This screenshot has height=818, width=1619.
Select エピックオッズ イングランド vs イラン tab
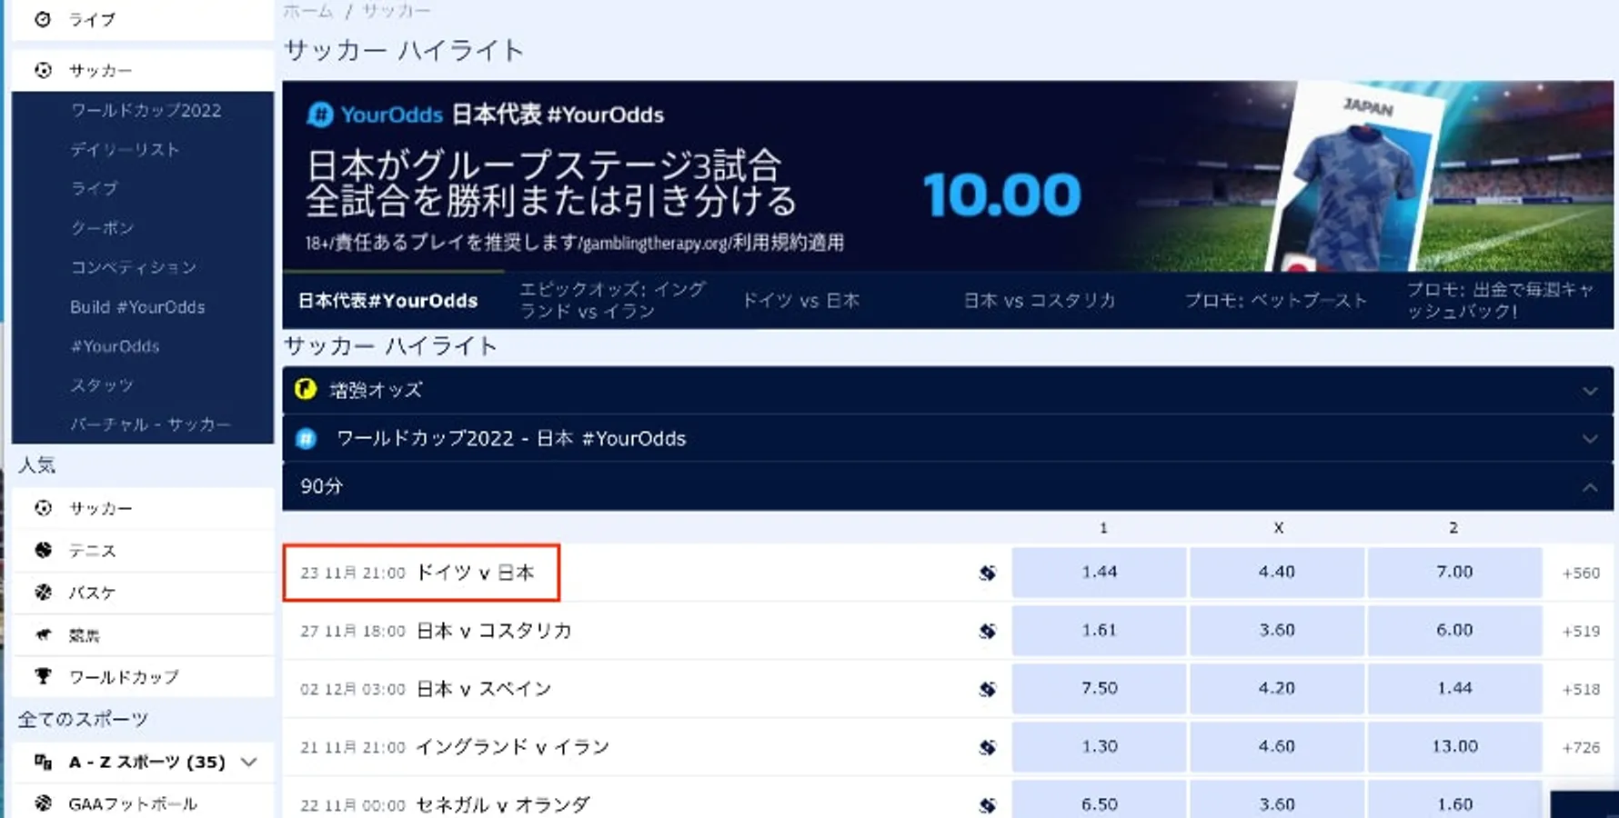pyautogui.click(x=612, y=300)
